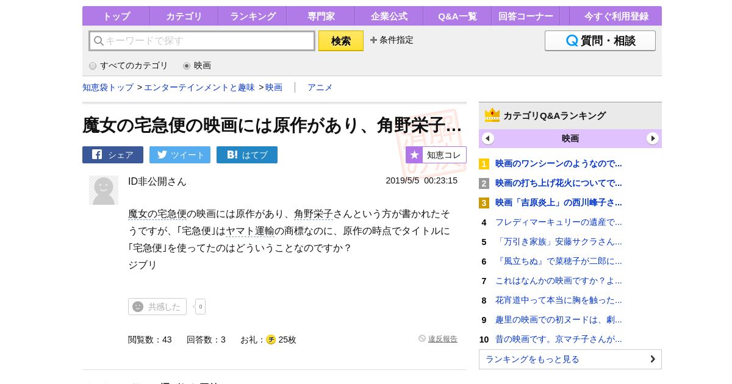Click the ID非公開さん username

157,181
